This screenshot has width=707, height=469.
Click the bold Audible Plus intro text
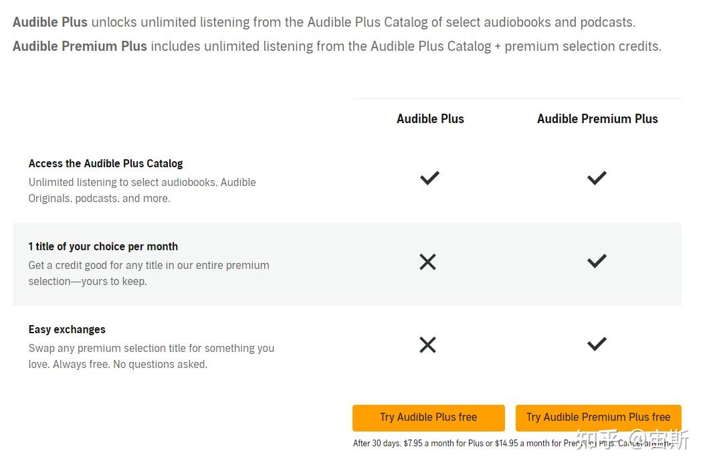[x=49, y=21]
